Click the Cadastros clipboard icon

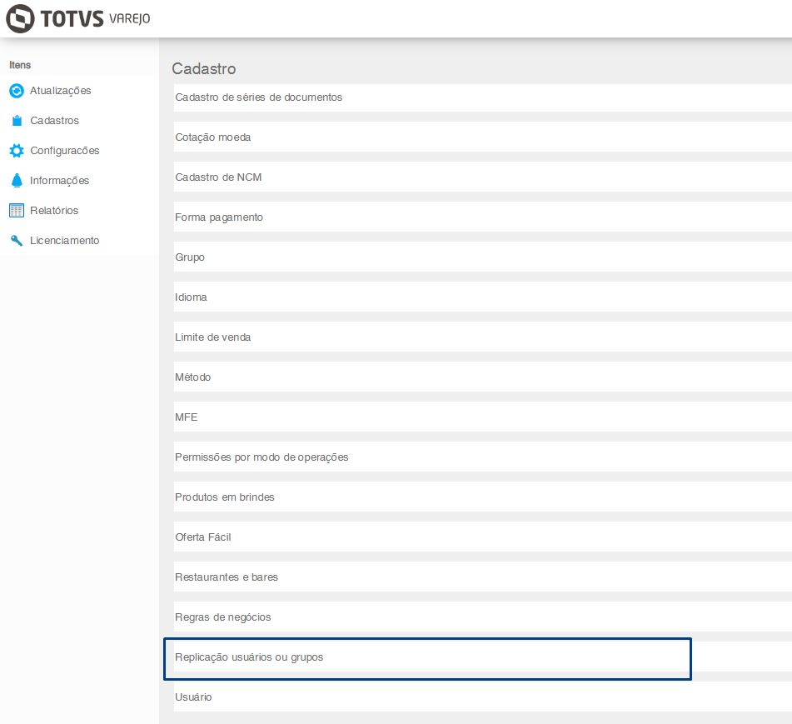tap(17, 121)
